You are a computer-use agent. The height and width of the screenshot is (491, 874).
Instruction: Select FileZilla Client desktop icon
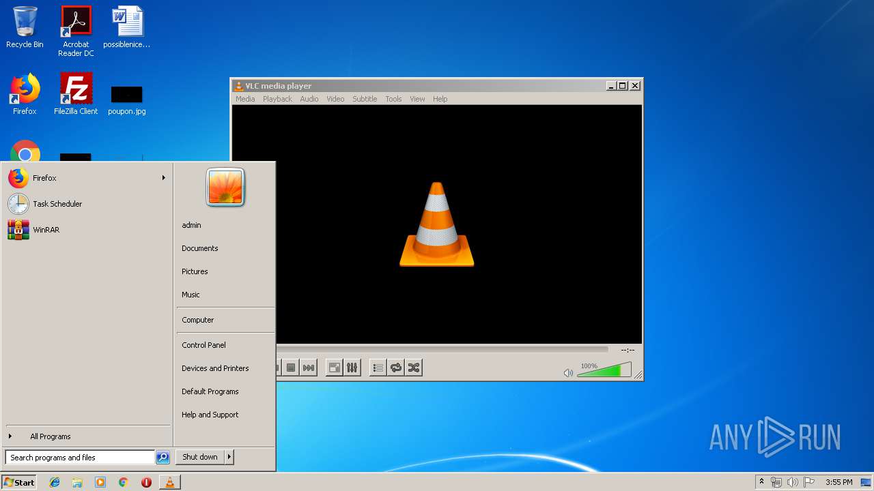tap(76, 94)
